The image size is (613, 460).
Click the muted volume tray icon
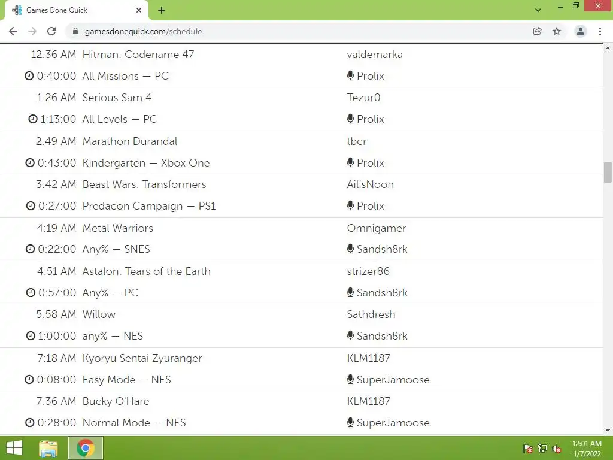coord(557,449)
